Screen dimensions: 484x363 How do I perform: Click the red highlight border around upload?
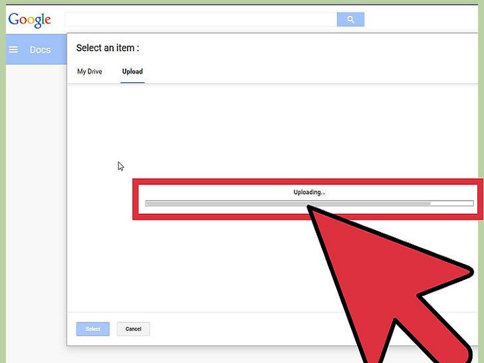pos(308,181)
